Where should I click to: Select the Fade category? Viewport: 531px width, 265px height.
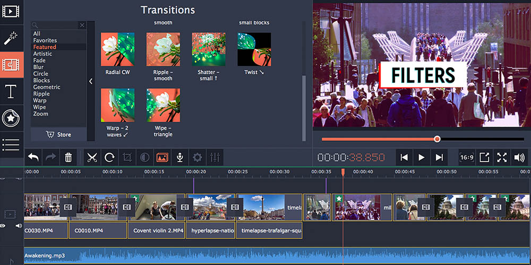(39, 60)
